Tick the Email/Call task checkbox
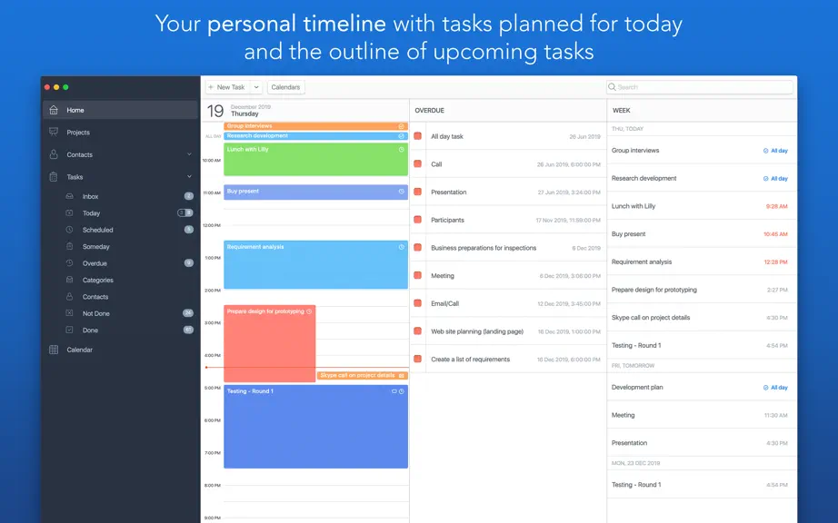The width and height of the screenshot is (838, 523). [418, 303]
